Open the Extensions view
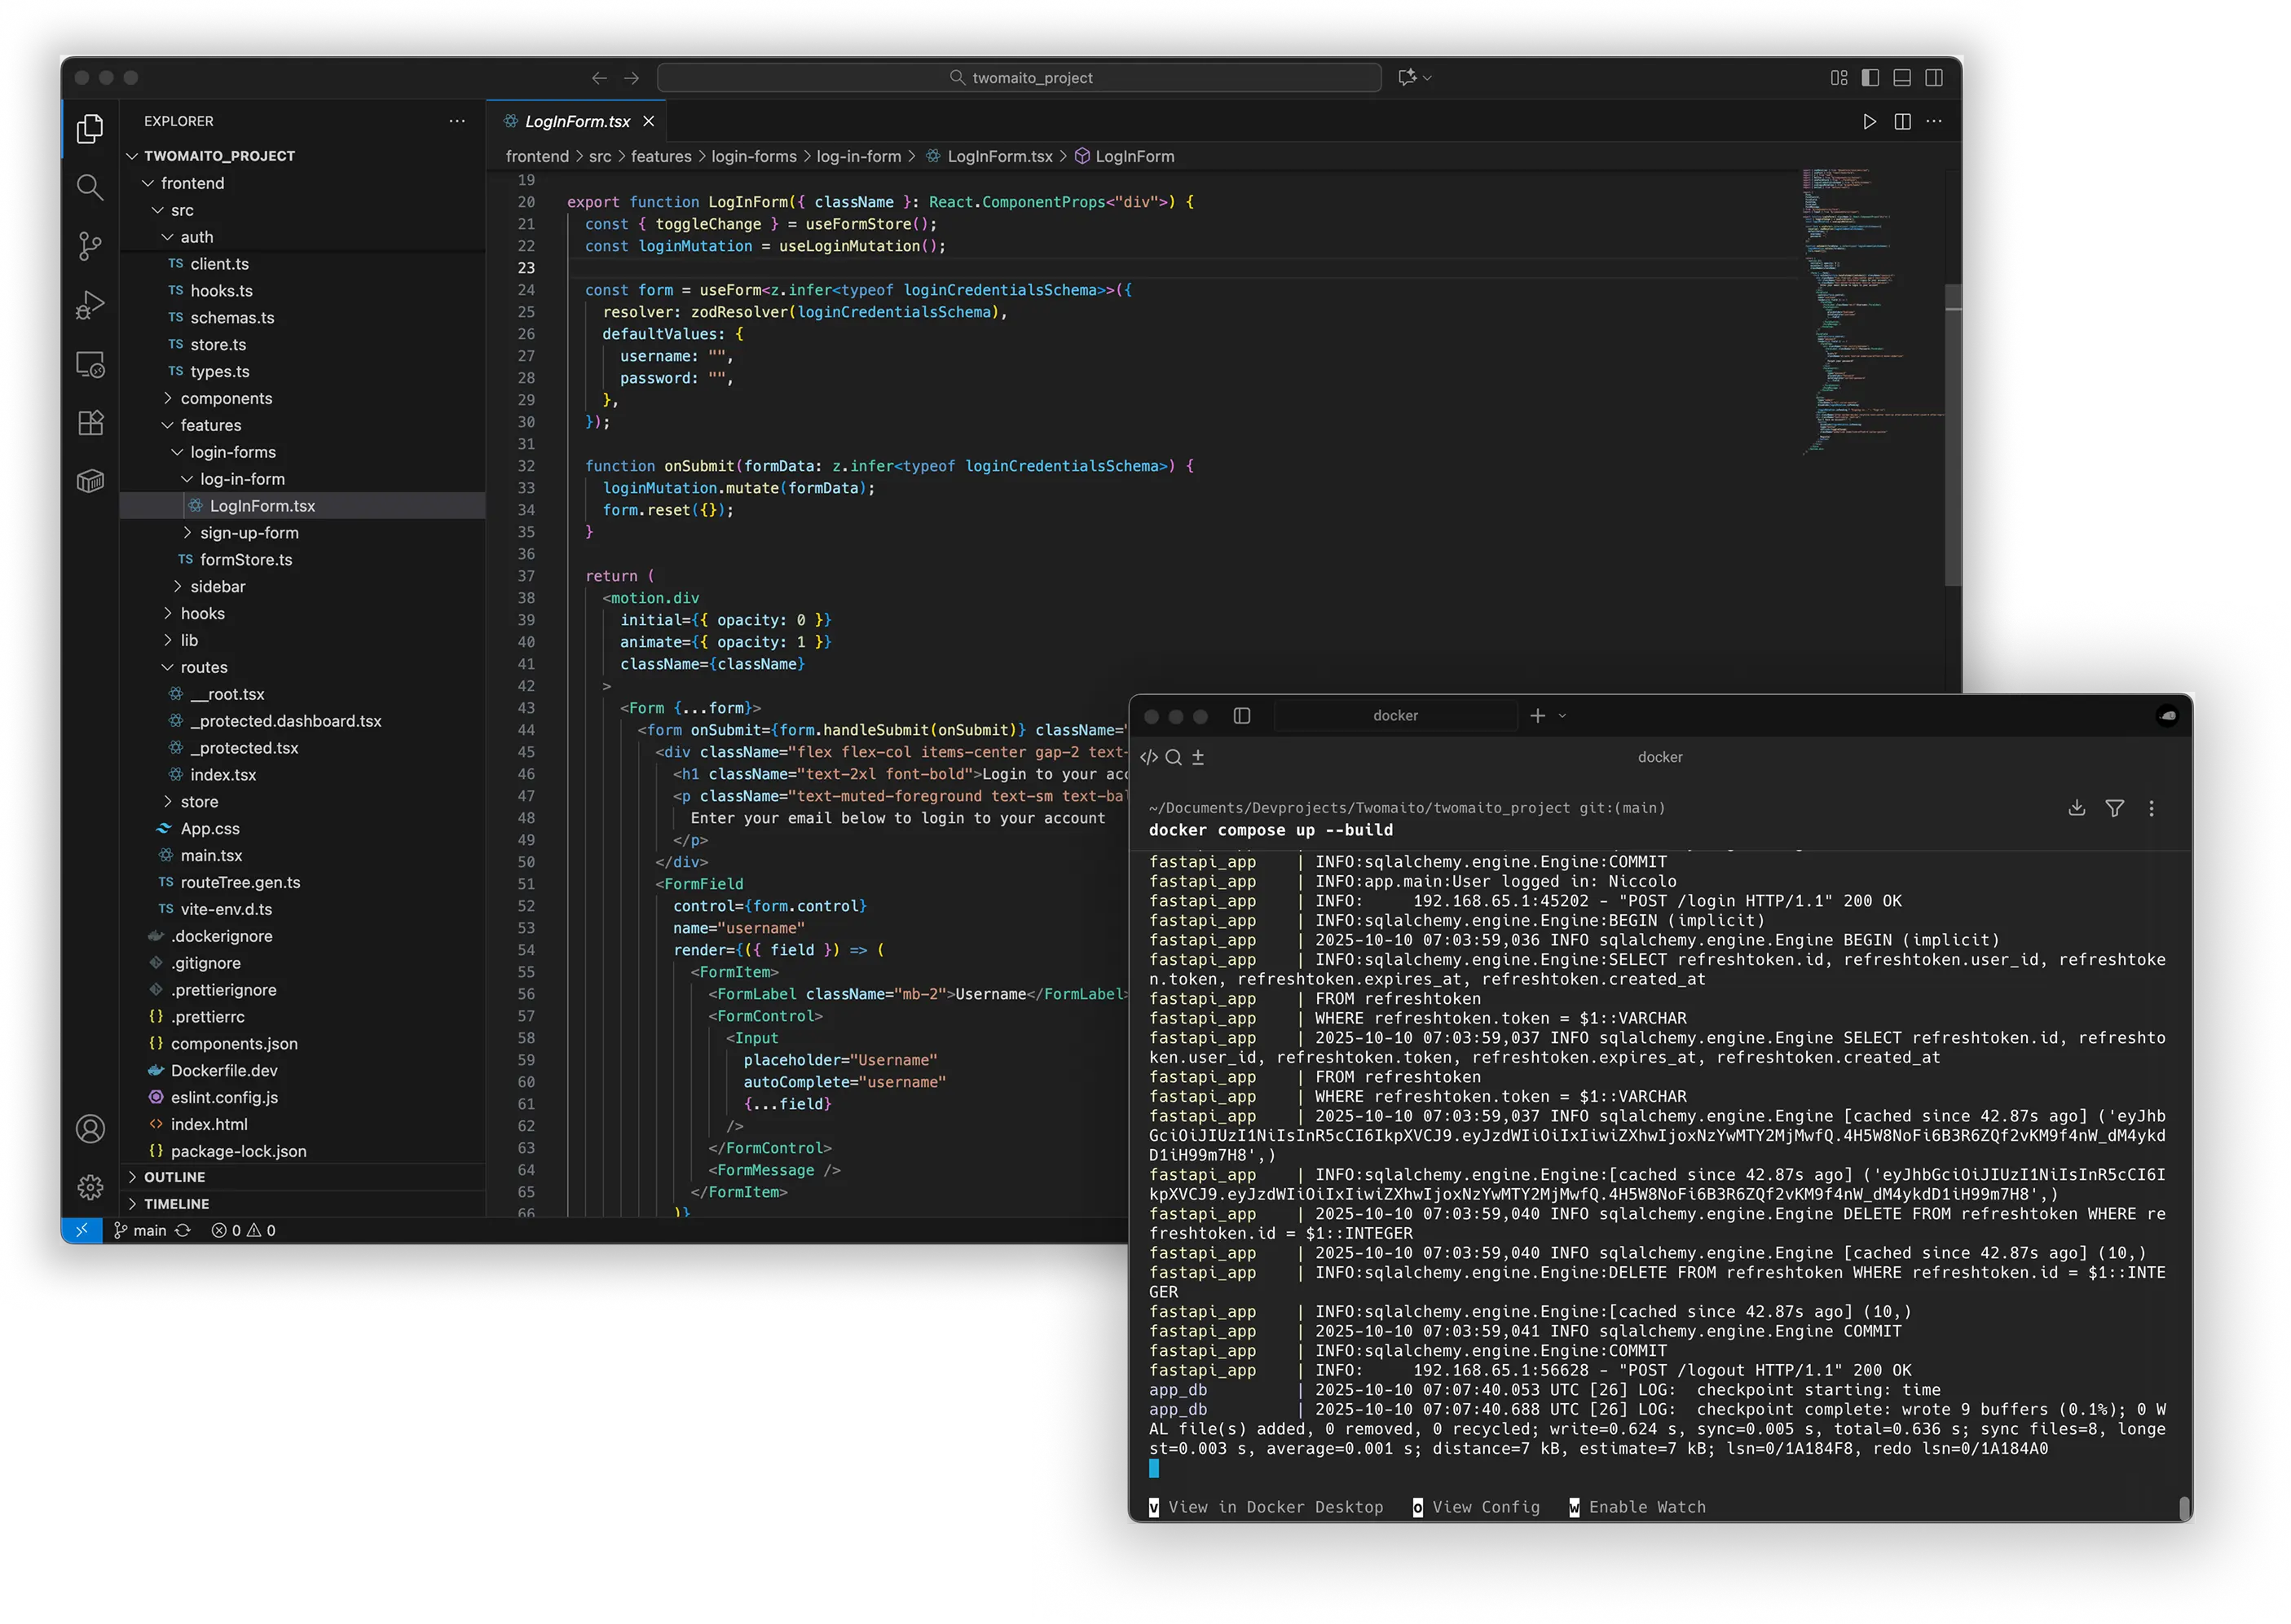This screenshot has height=1624, width=2291. point(90,423)
